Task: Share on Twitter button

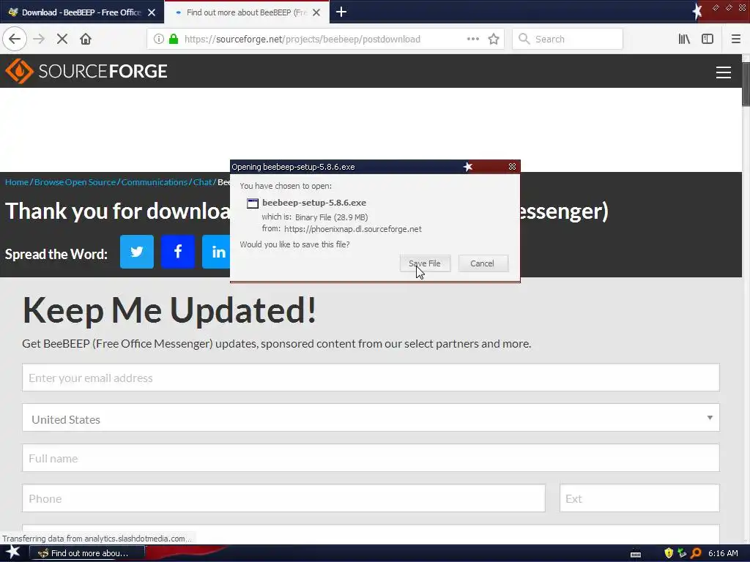Action: point(137,252)
